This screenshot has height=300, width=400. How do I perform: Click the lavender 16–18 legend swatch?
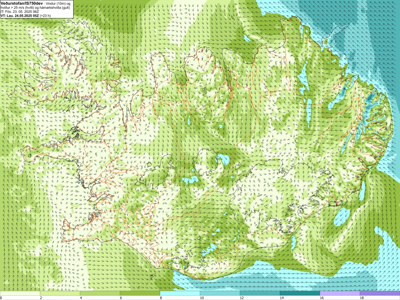click(x=340, y=293)
